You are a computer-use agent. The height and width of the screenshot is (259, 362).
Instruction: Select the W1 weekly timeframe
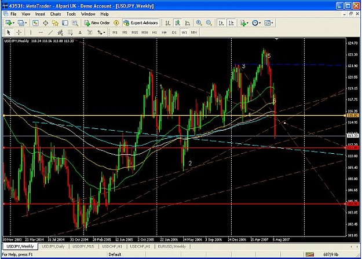click(x=184, y=32)
